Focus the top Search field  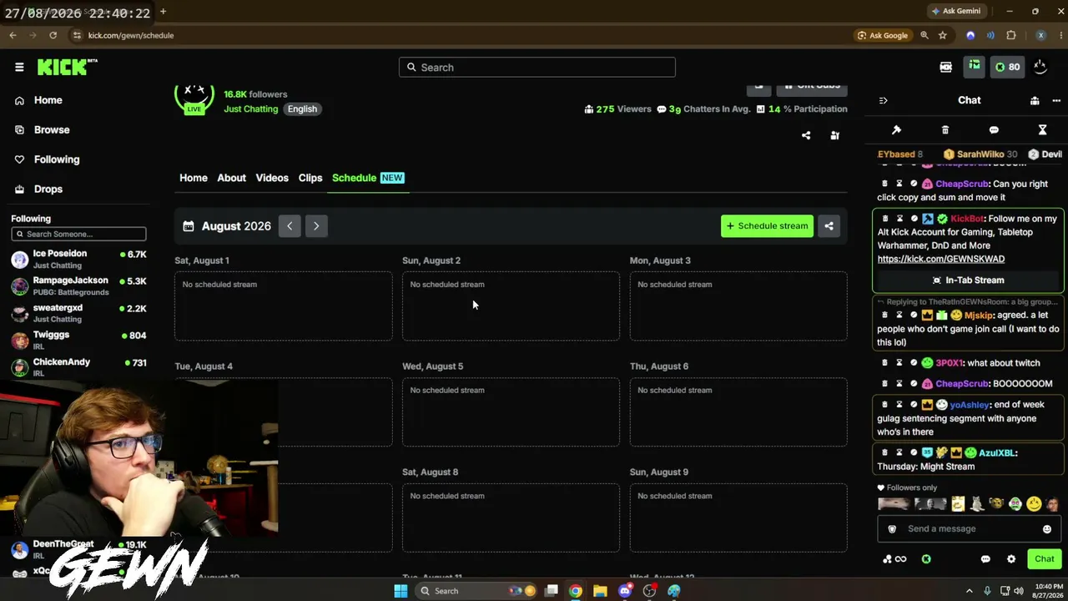(537, 68)
